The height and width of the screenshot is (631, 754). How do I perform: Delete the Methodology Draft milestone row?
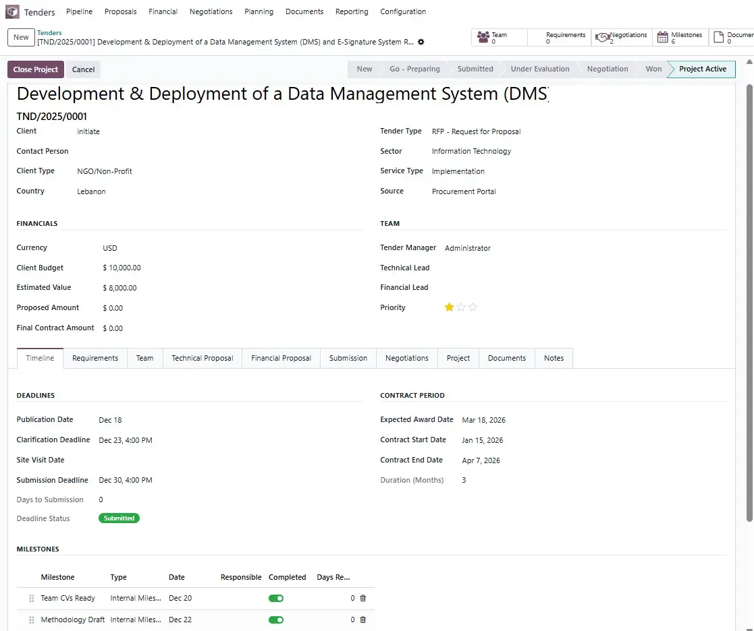[x=363, y=620]
